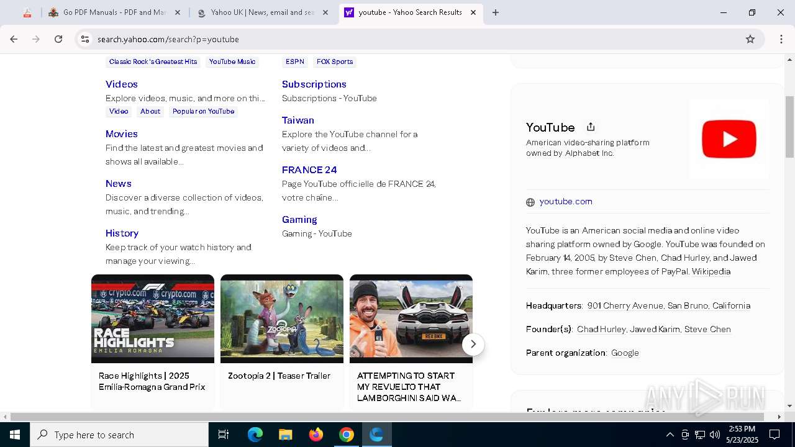Open Windows Start menu
This screenshot has height=447, width=795.
click(x=15, y=435)
